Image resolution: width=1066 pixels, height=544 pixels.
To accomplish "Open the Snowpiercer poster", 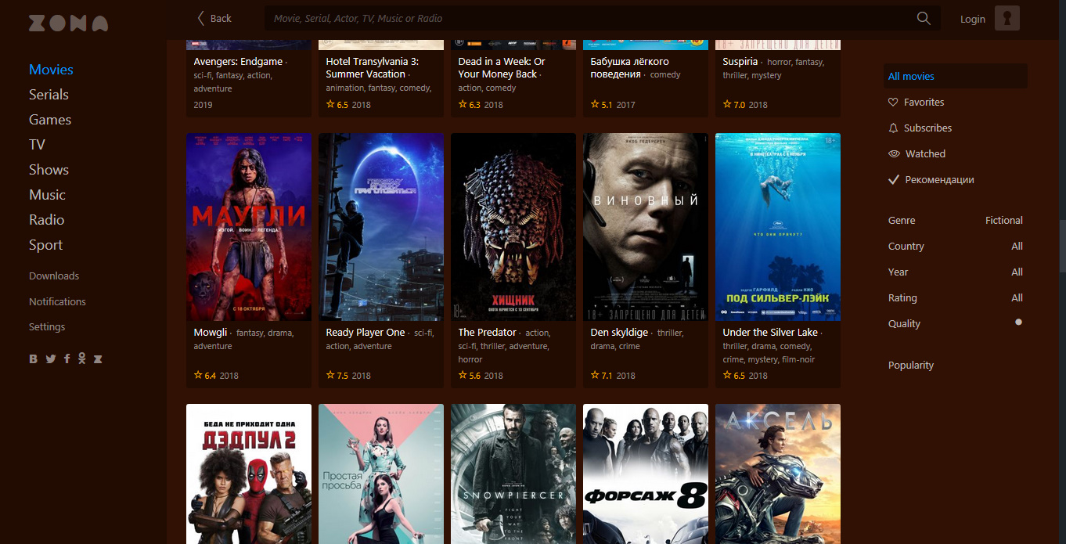I will coord(513,474).
